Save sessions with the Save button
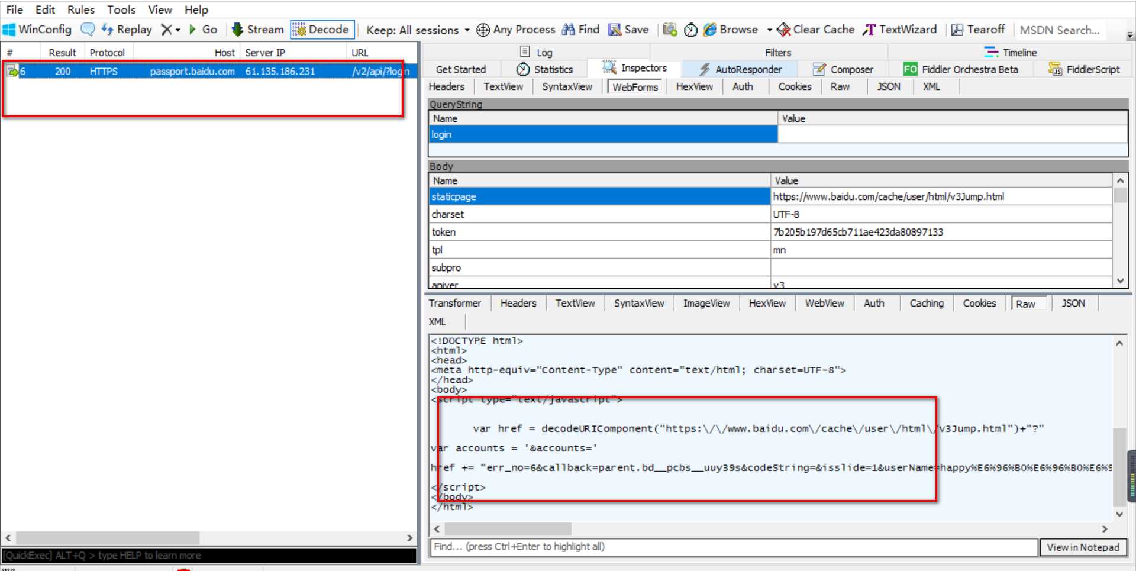 point(628,29)
